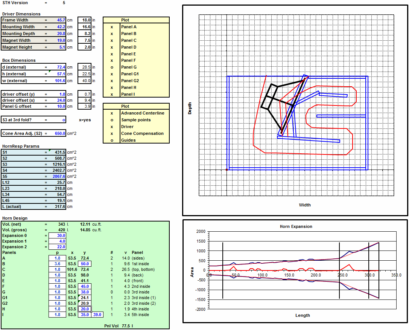The width and height of the screenshot is (409, 330).
Task: Click the Frame Width inches value 18.0
Action: coord(85,20)
